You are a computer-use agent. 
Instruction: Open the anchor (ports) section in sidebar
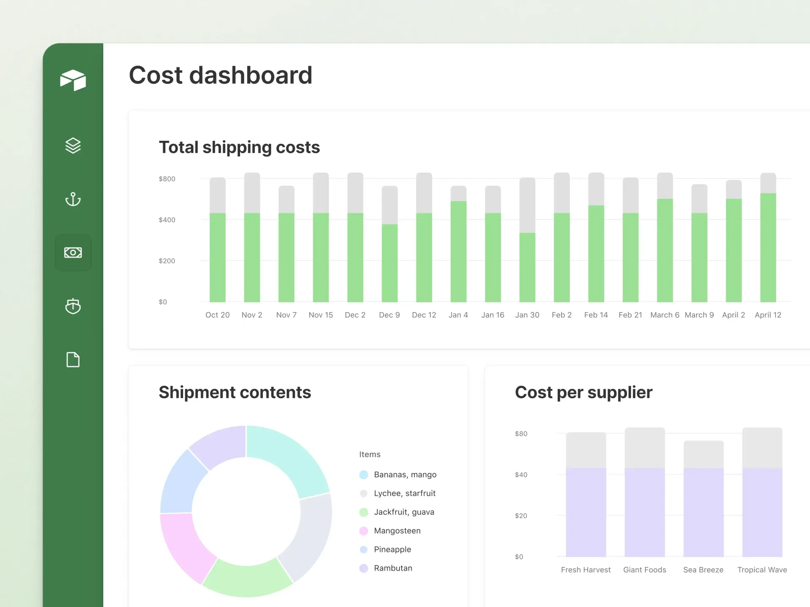tap(73, 199)
